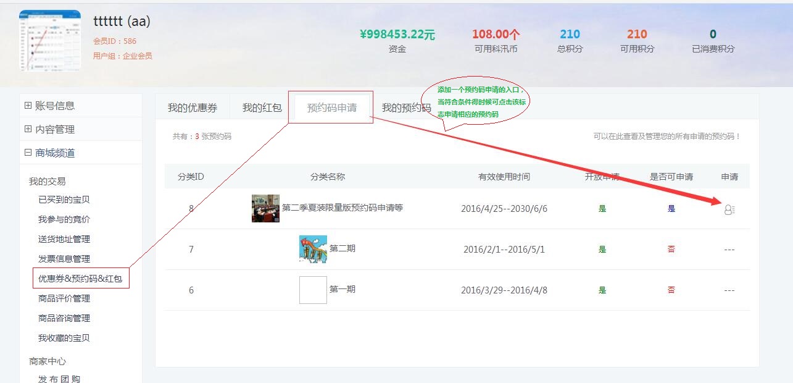Click the 分类ID column header
Image resolution: width=793 pixels, height=383 pixels.
(191, 177)
